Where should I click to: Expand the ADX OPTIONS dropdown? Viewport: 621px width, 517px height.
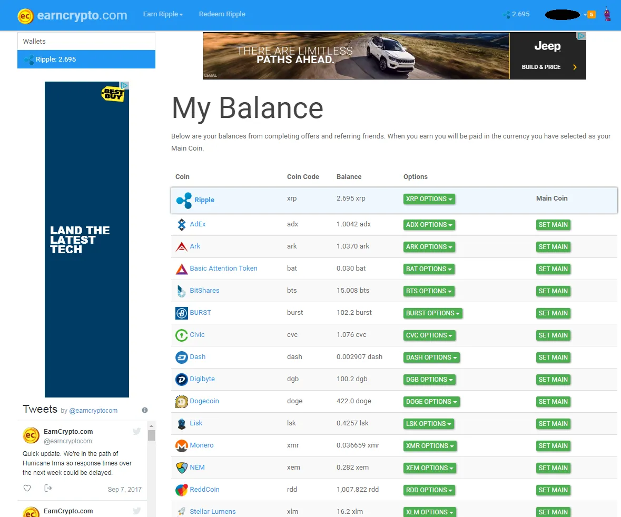coord(429,225)
